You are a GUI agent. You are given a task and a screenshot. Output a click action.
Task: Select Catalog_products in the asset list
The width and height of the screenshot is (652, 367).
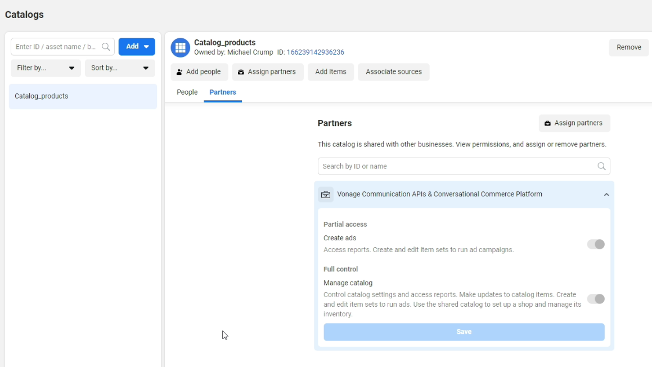click(x=83, y=96)
